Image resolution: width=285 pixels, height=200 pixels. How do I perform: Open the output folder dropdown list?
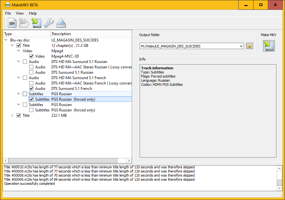pos(241,46)
